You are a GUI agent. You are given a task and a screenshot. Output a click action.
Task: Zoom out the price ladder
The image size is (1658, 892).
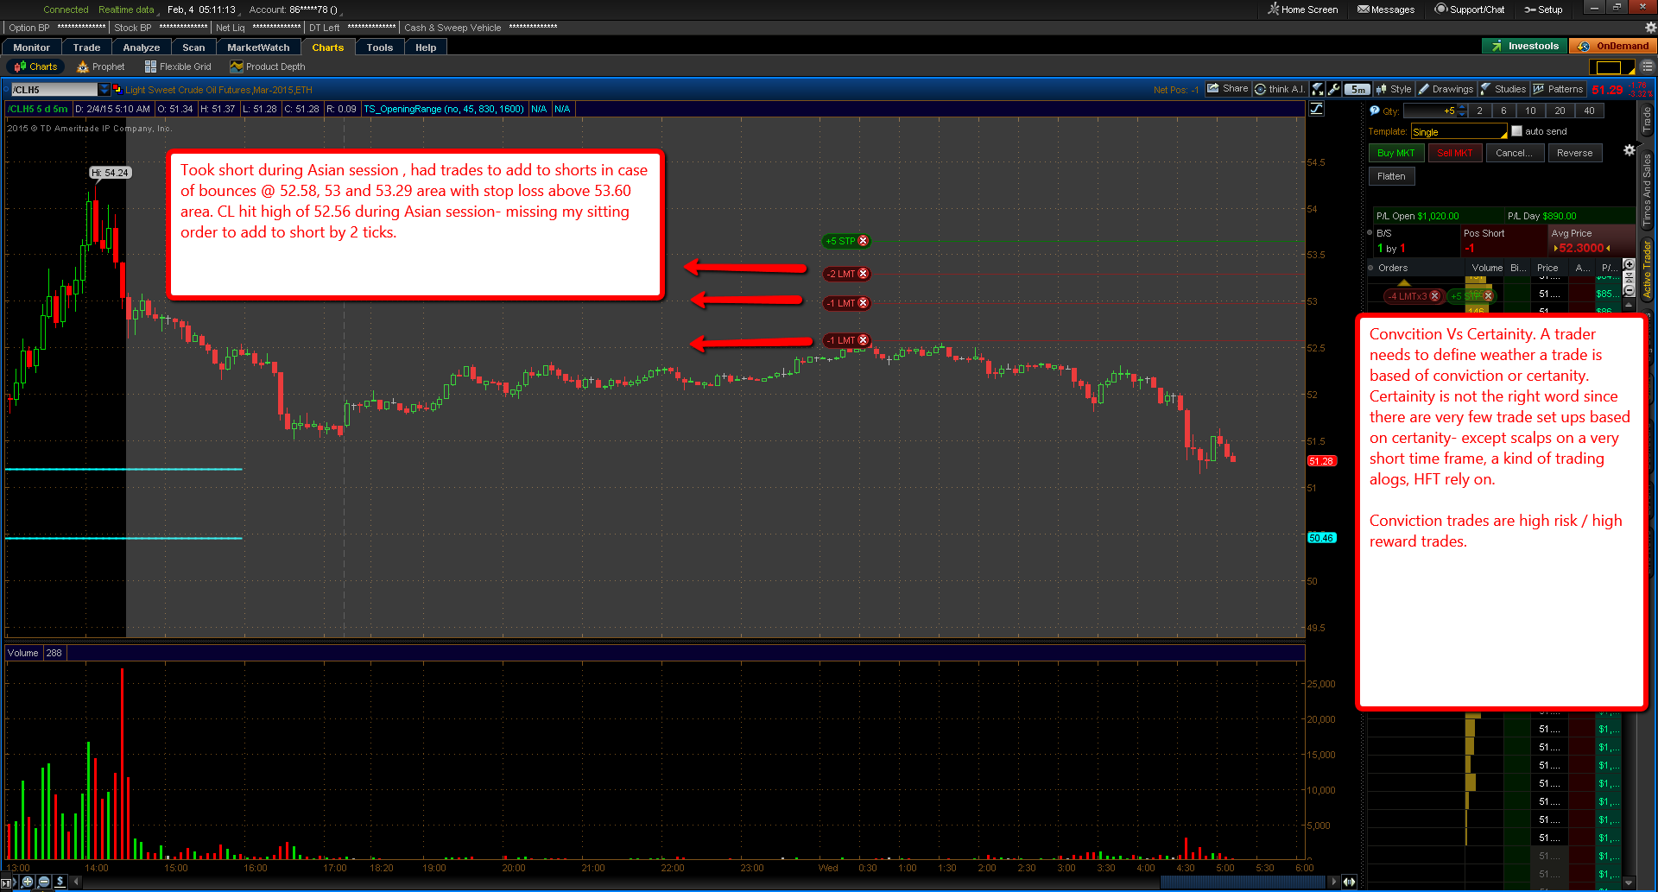pos(1629,290)
